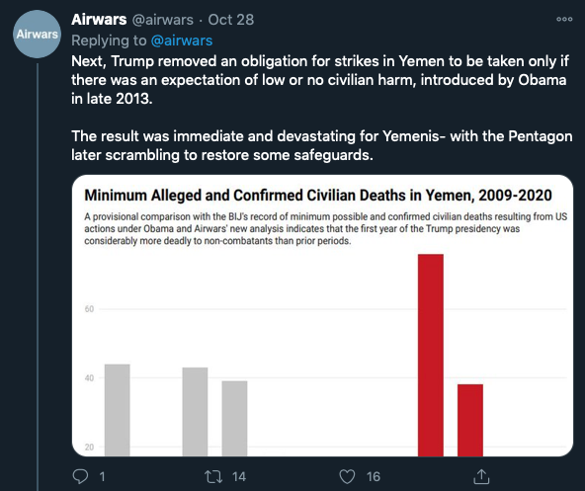585x491 pixels.
Task: Open the Airwars profile avatar
Action: click(x=37, y=34)
